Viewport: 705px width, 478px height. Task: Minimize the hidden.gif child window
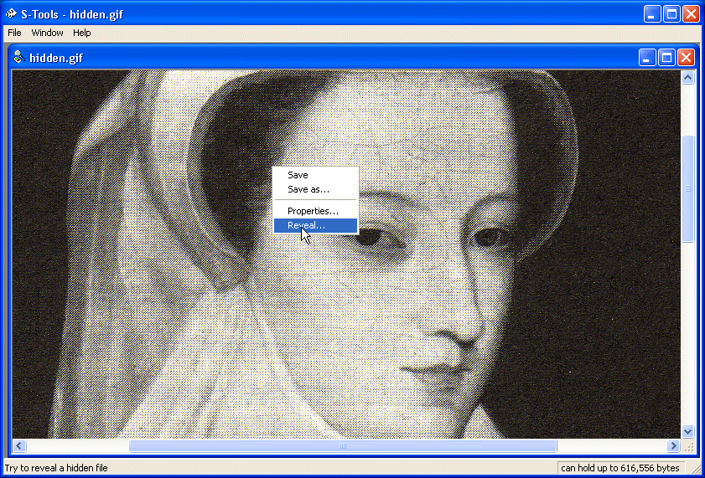pyautogui.click(x=647, y=58)
